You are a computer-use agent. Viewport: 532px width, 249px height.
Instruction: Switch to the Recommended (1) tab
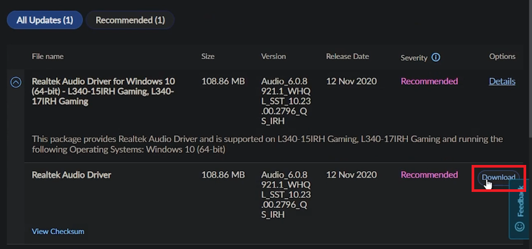click(130, 20)
